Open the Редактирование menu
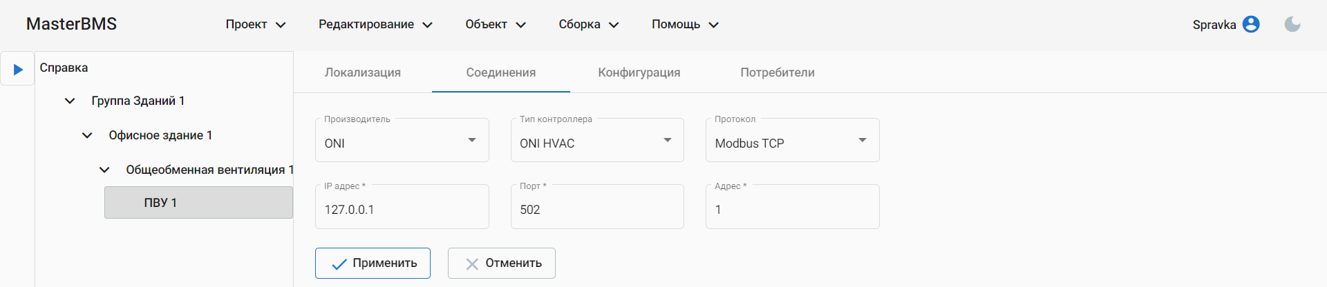This screenshot has width=1327, height=287. pyautogui.click(x=375, y=24)
